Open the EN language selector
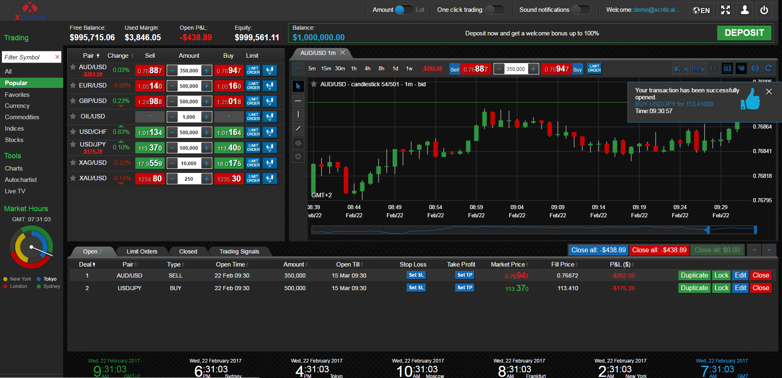 (701, 10)
